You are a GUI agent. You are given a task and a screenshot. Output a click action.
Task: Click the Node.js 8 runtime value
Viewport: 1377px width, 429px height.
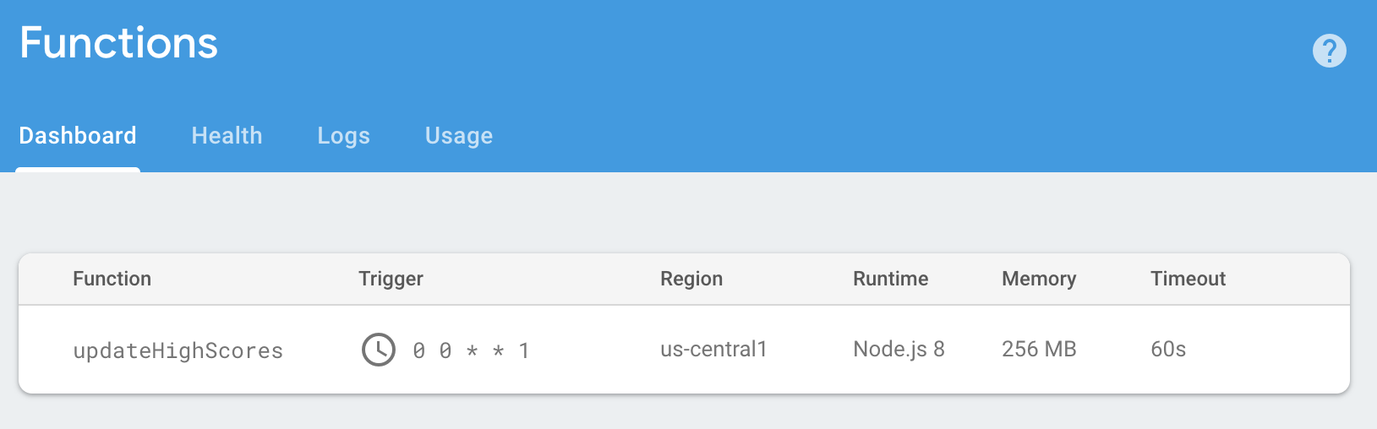899,350
